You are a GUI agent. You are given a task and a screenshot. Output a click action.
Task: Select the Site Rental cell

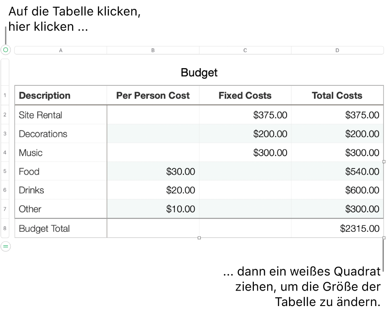click(x=61, y=115)
